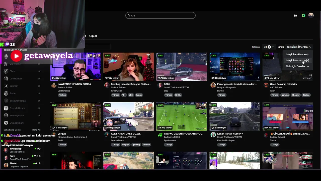
Task: Click Elwind avatar in recommended sidebar
Action: (x=6, y=165)
